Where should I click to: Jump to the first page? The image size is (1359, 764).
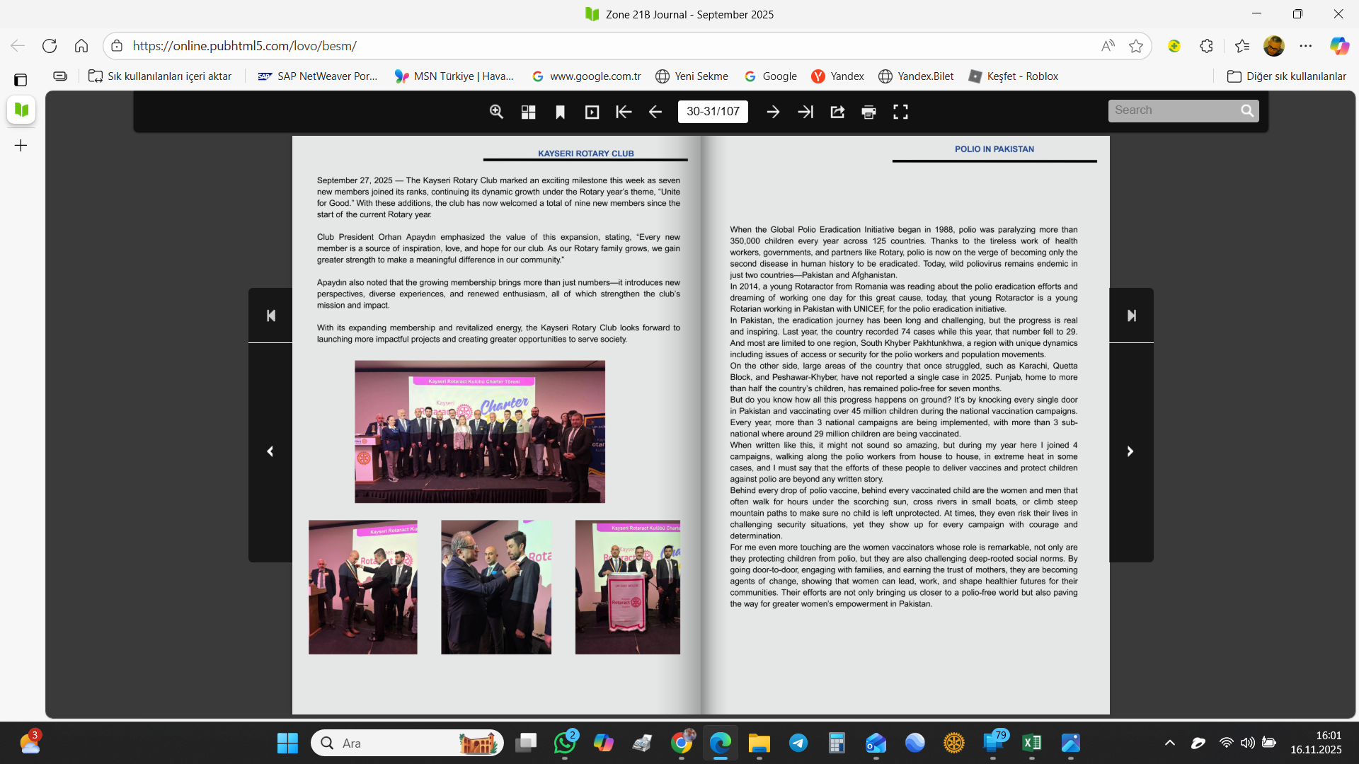(x=624, y=112)
